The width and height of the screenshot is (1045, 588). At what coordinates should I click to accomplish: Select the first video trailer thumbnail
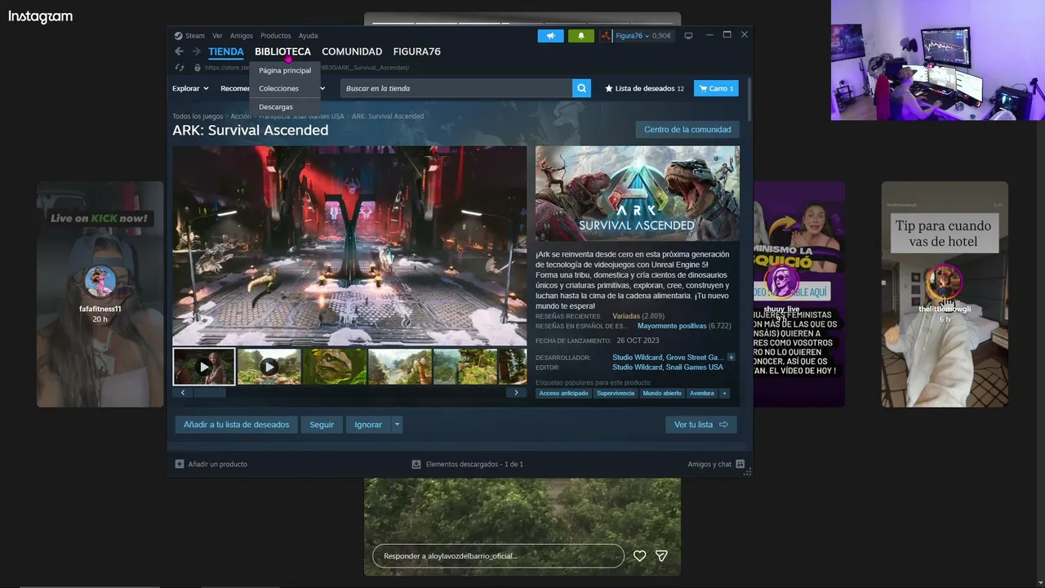204,367
